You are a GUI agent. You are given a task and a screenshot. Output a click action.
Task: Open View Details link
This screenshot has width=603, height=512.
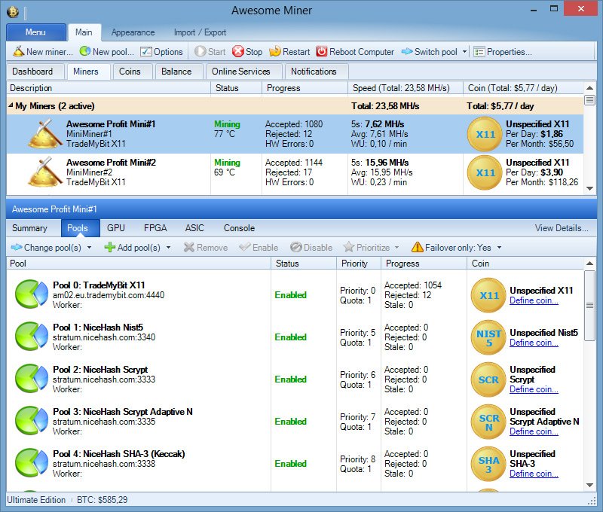pos(562,228)
